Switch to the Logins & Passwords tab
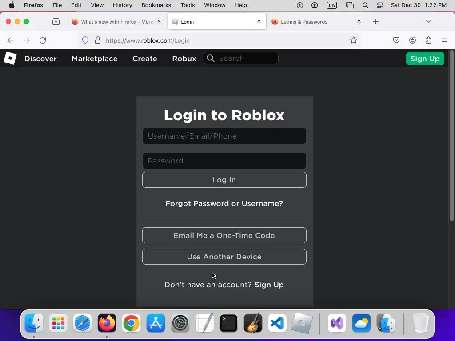Image resolution: width=455 pixels, height=341 pixels. [316, 22]
